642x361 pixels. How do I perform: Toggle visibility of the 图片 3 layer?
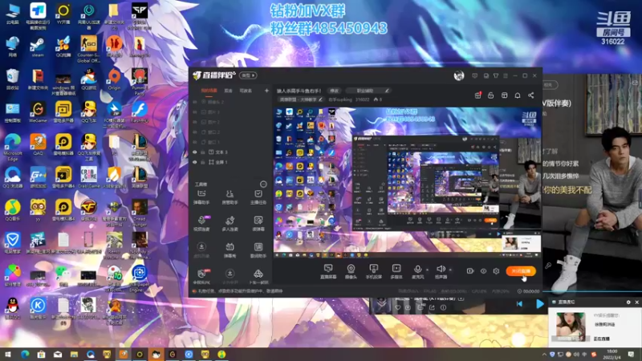coord(195,112)
